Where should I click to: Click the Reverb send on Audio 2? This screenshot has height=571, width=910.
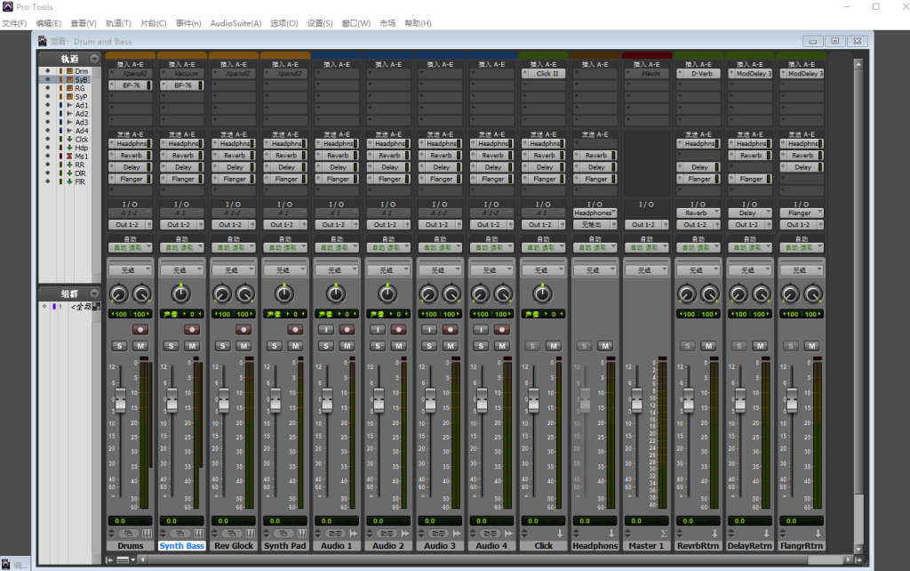388,156
